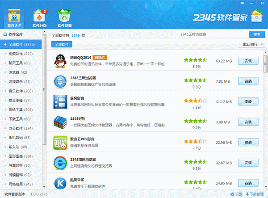Image resolution: width=268 pixels, height=198 pixels.
Task: Install 2345好压 with 安装 button
Action: pos(248,122)
